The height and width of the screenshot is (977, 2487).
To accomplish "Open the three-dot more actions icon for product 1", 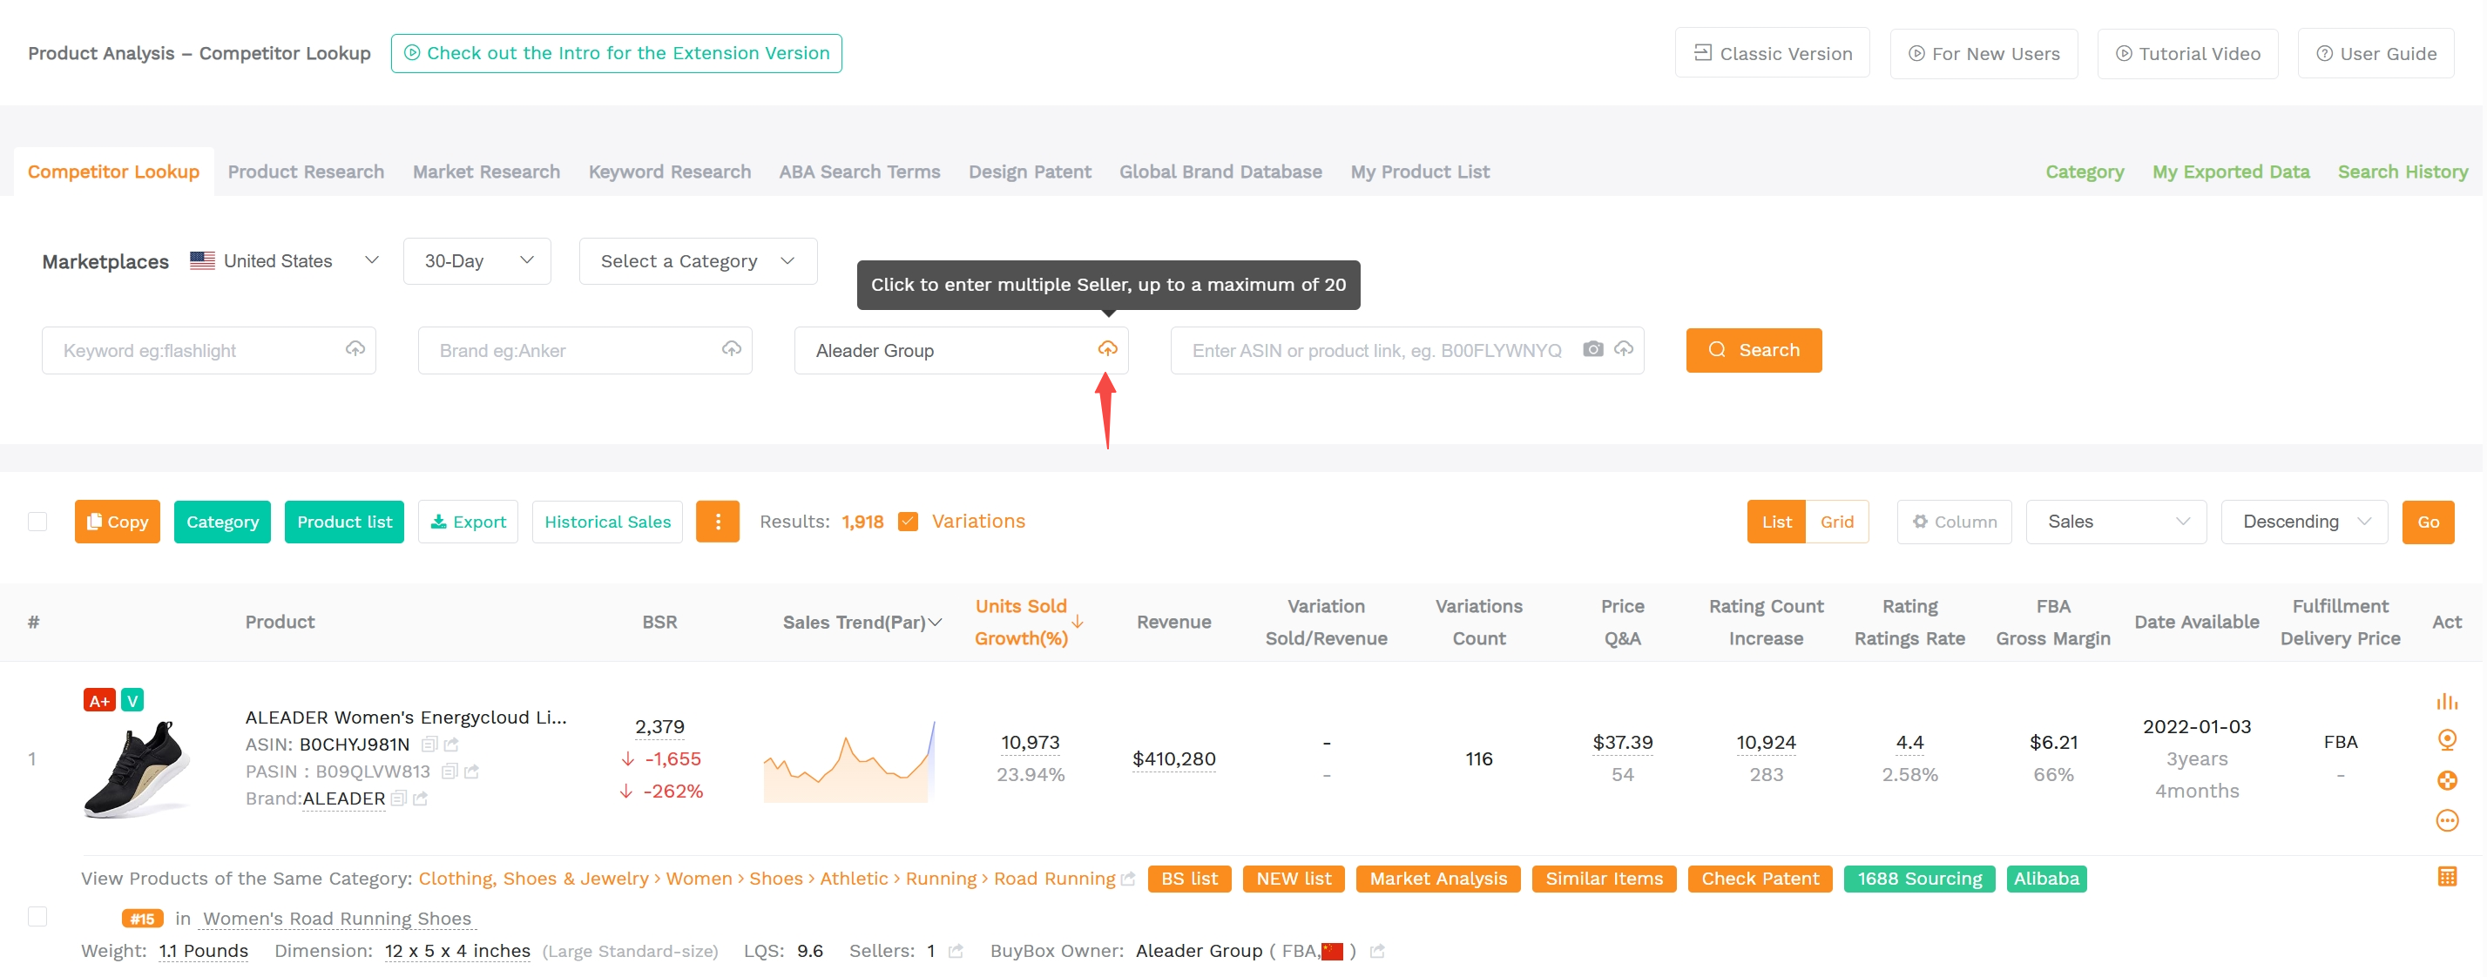I will (2446, 820).
